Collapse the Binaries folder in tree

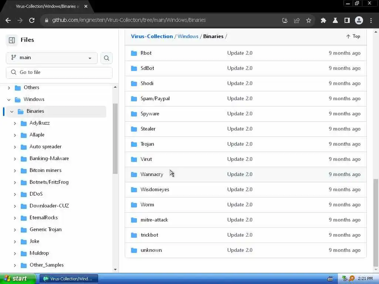pos(12,111)
